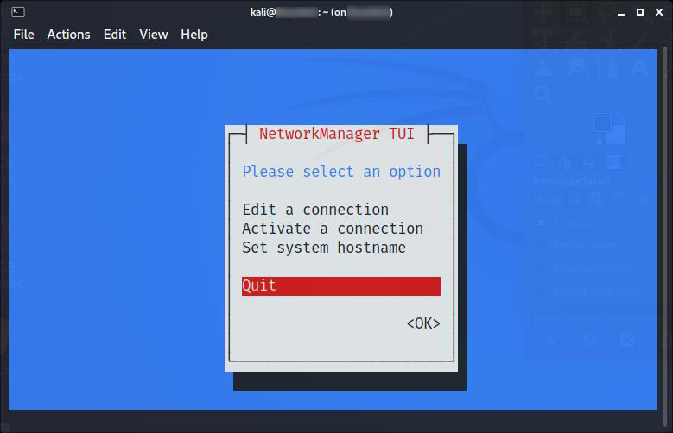Viewport: 673px width, 433px height.
Task: Select Set system hostname option
Action: coord(324,248)
